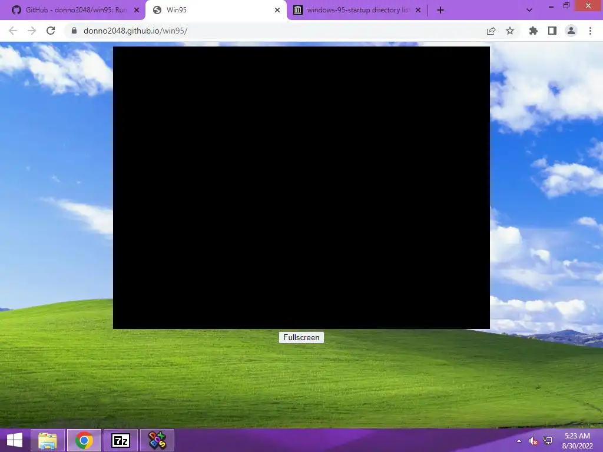Switch to the windows-95-startup directory listing tab

point(357,10)
